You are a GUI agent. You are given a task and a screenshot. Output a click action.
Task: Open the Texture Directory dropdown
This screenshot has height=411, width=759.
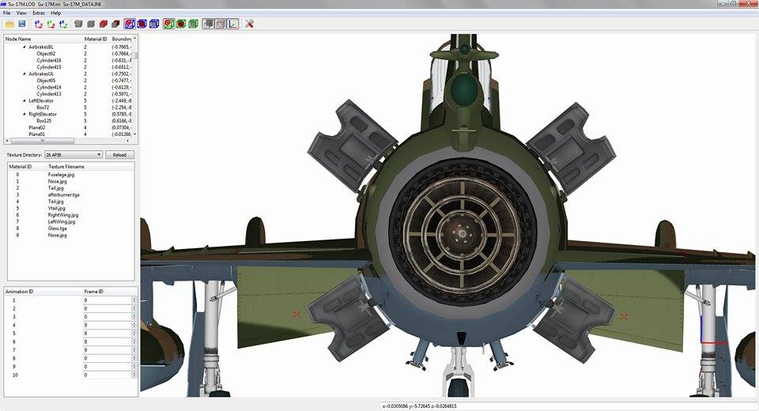74,155
